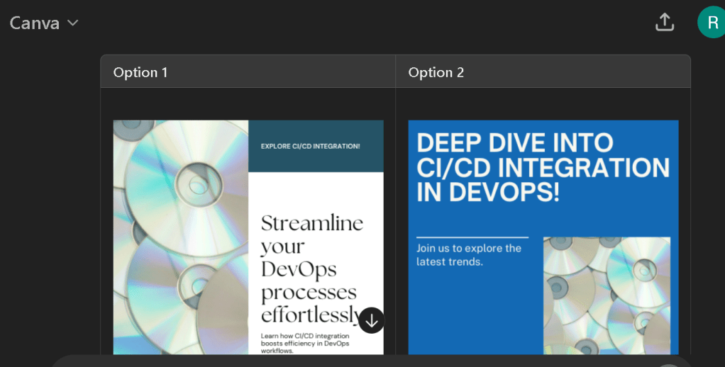Image resolution: width=725 pixels, height=367 pixels.
Task: Click 'Join us to explore the latest trends' text
Action: click(469, 255)
